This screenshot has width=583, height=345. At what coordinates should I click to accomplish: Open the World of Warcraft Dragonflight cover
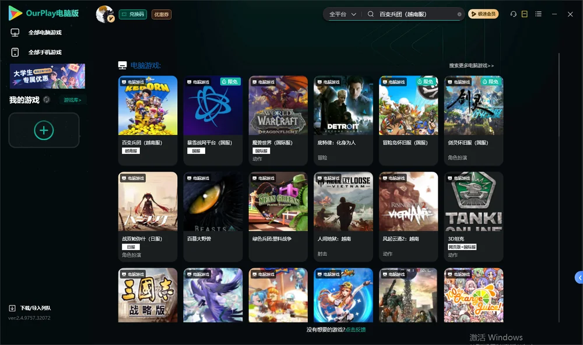coord(278,105)
